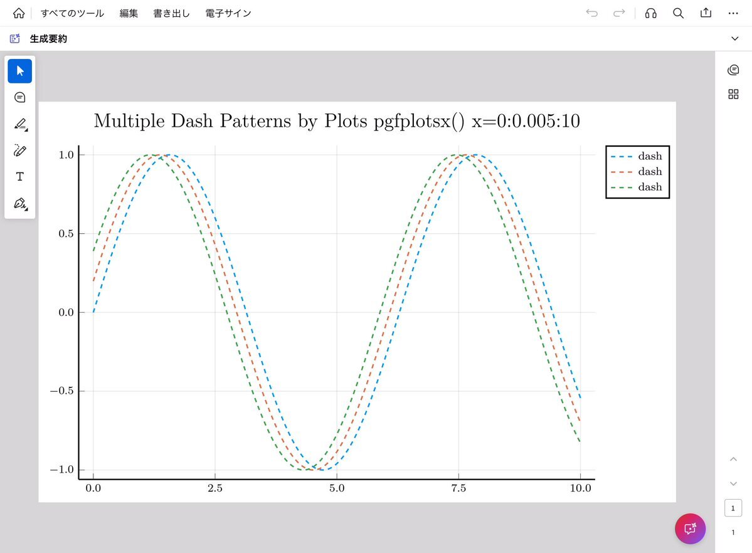Show page thumbnails grid panel

tap(733, 94)
